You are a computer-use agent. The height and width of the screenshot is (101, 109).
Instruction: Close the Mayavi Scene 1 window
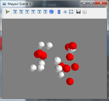[x=101, y=3]
